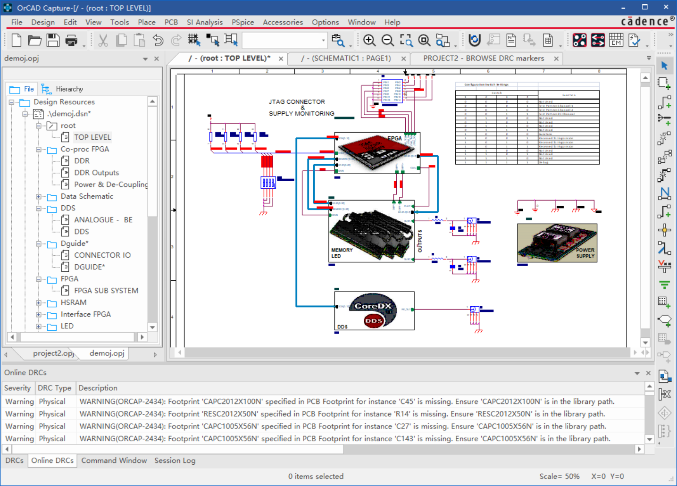Select the Place Bus Entry tool
The width and height of the screenshot is (677, 486).
[x=664, y=248]
